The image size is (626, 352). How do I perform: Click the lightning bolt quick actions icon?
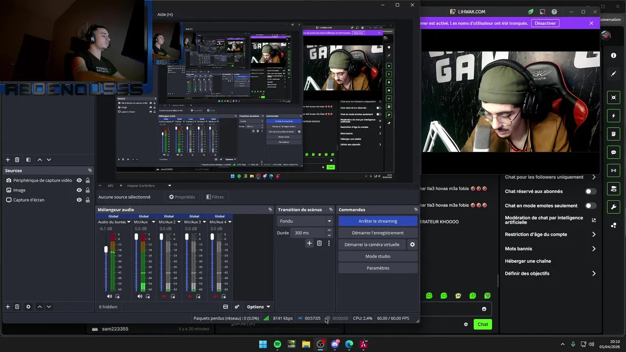[x=614, y=116]
